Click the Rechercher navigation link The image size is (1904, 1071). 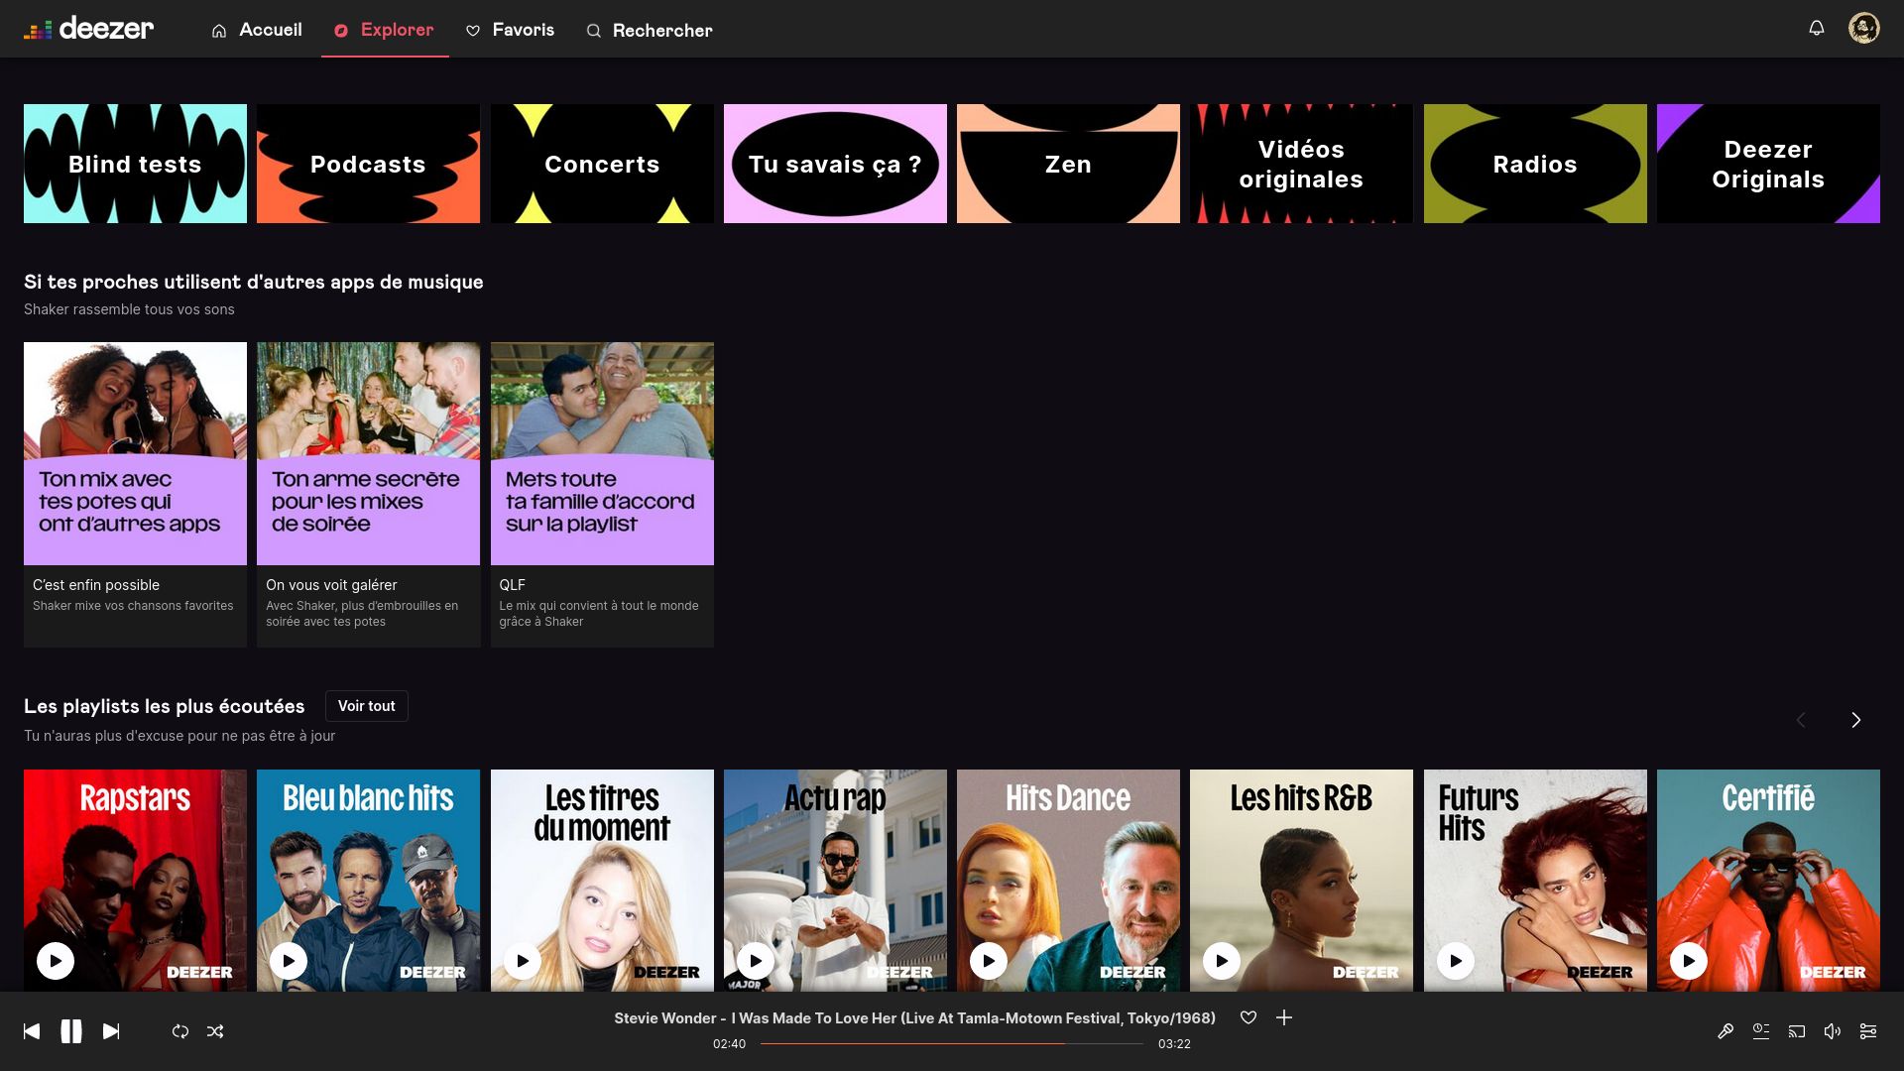point(650,29)
